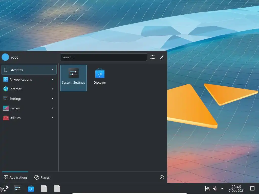
Task: Select the Internet category
Action: pyautogui.click(x=29, y=89)
